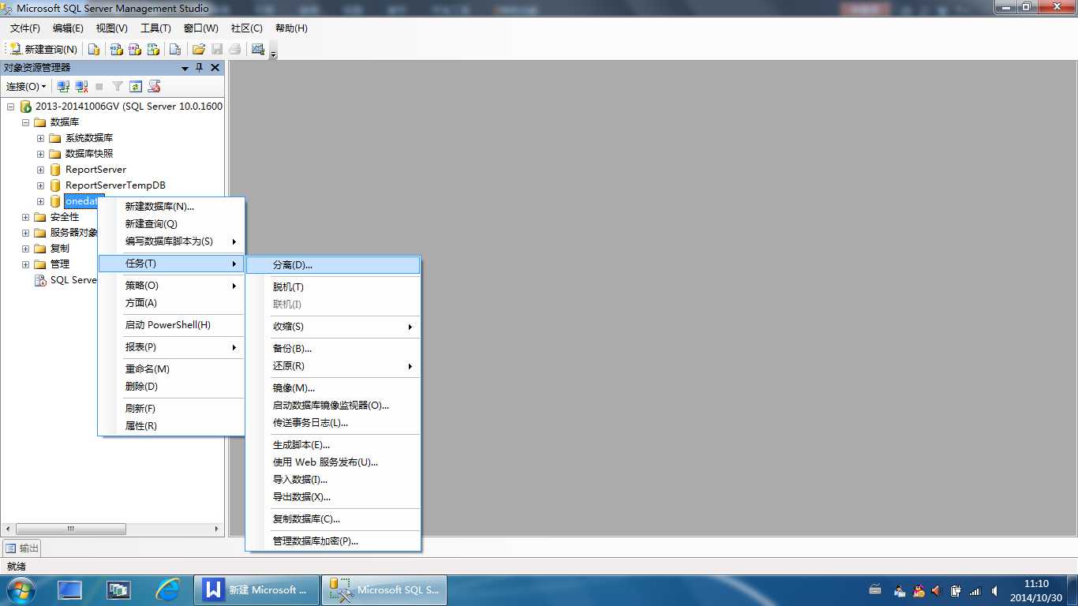The height and width of the screenshot is (606, 1078).
Task: Open the 收缩(S) submenu
Action: tap(333, 327)
